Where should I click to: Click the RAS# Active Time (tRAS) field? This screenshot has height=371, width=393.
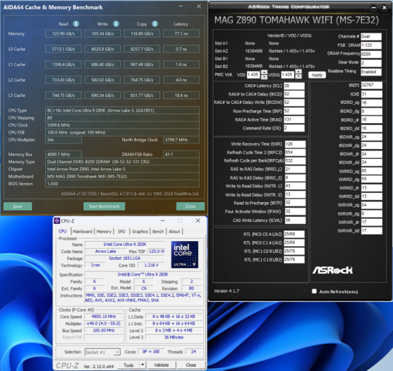click(294, 119)
